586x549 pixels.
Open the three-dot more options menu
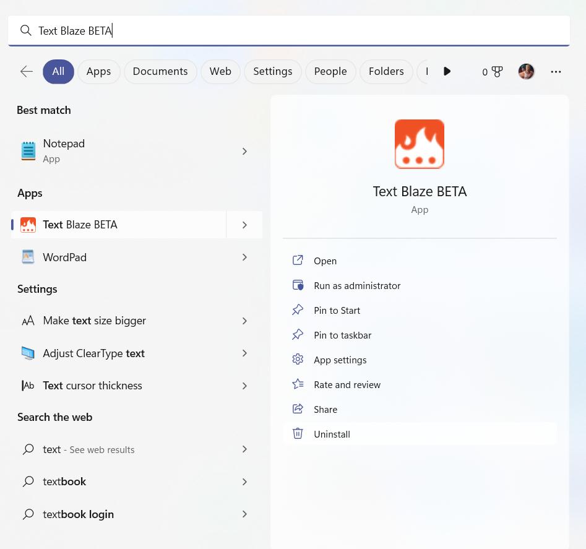[x=556, y=72]
